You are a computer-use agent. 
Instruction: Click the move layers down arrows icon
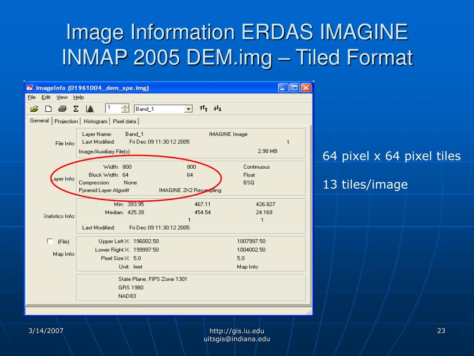pyautogui.click(x=218, y=108)
